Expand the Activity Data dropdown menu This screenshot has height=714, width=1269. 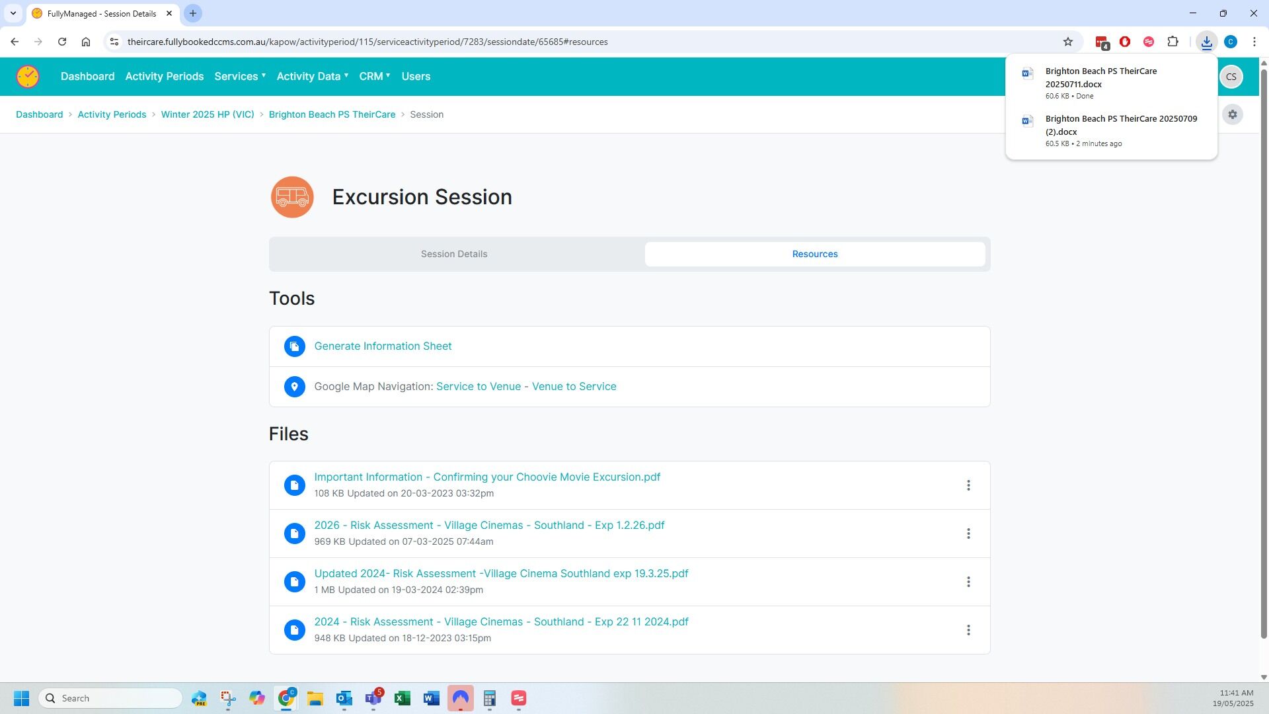click(312, 77)
